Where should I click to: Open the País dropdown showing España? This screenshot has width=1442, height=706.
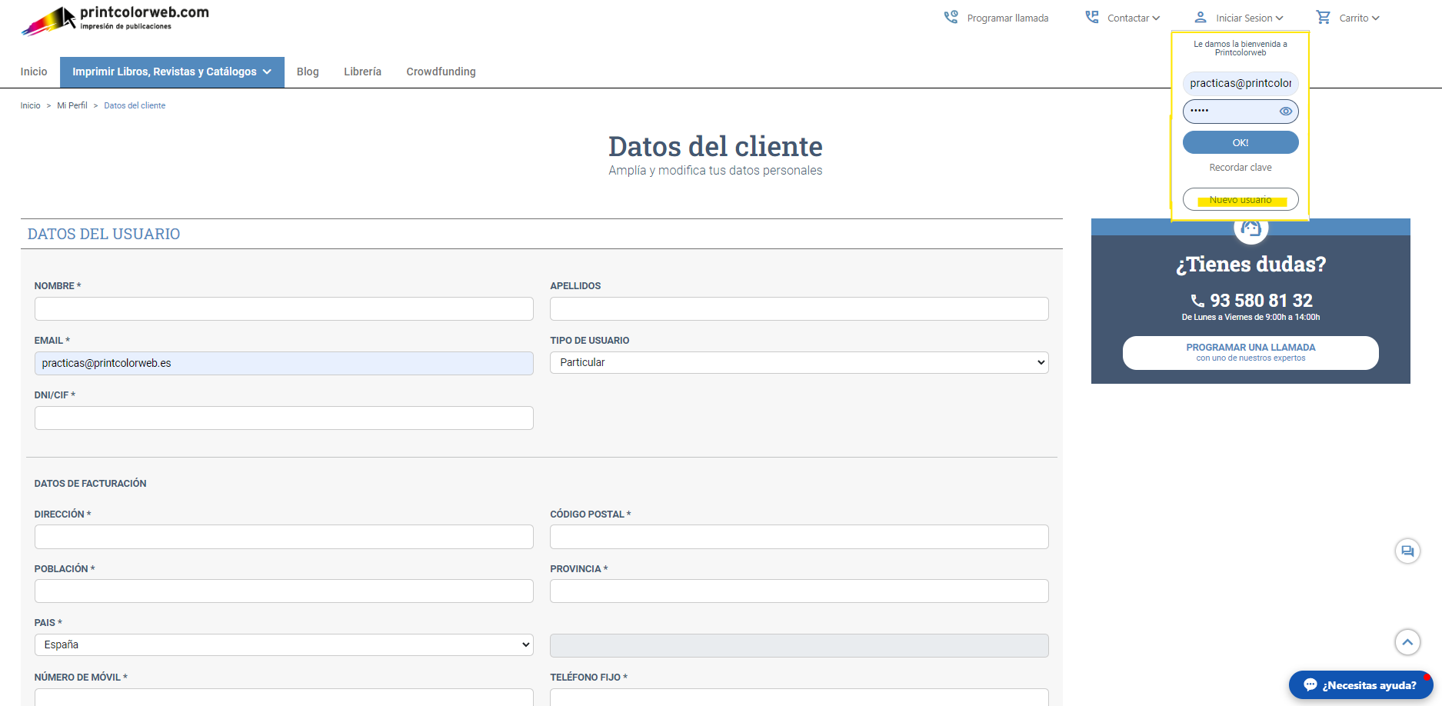point(284,644)
